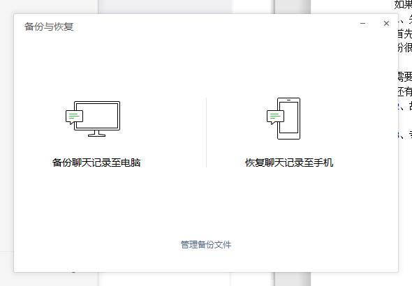The height and width of the screenshot is (286, 412).
Task: Click background text 还有 at the right edge
Action: [405, 91]
